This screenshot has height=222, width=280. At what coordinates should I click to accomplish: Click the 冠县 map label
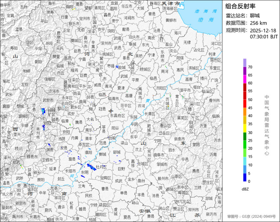pyautogui.click(x=102, y=109)
